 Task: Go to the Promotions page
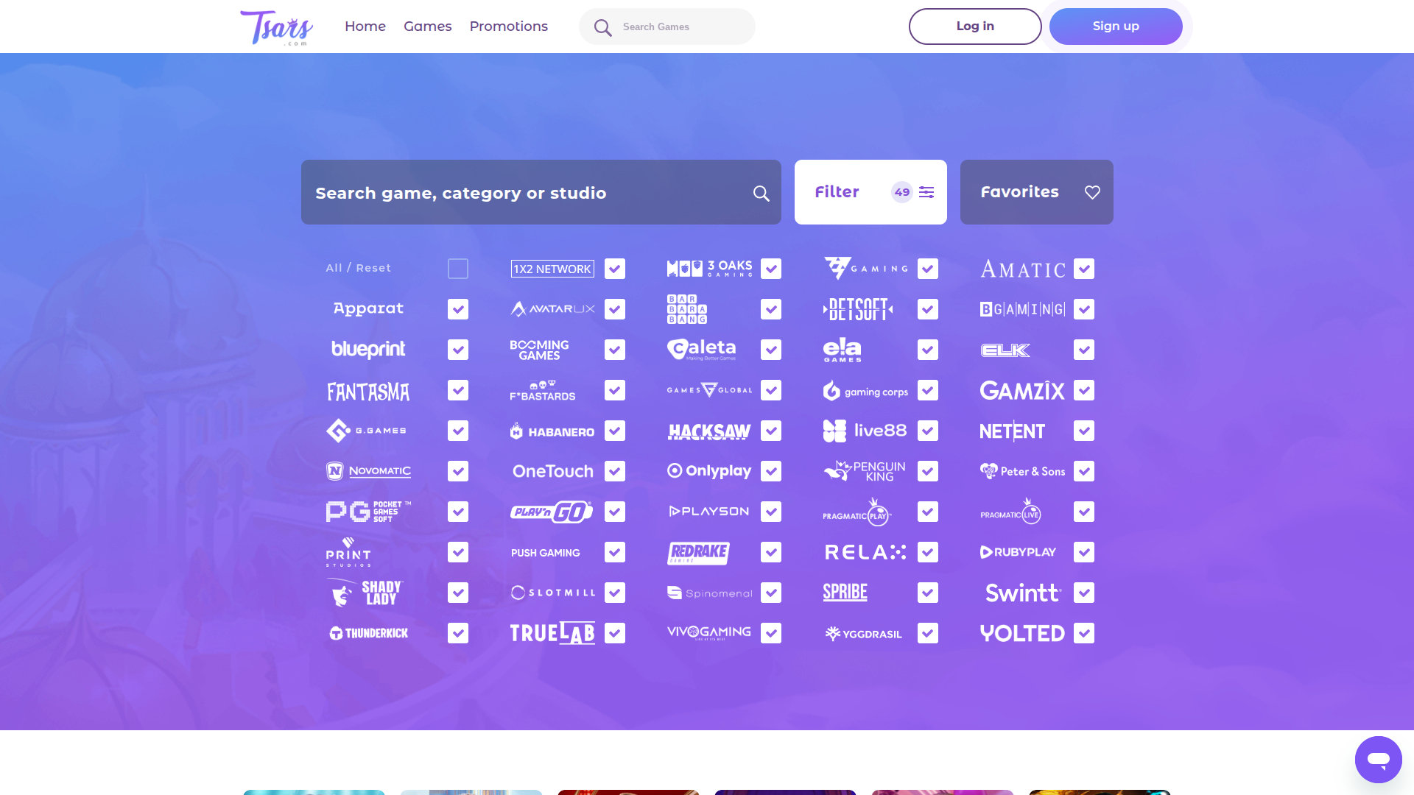(508, 26)
